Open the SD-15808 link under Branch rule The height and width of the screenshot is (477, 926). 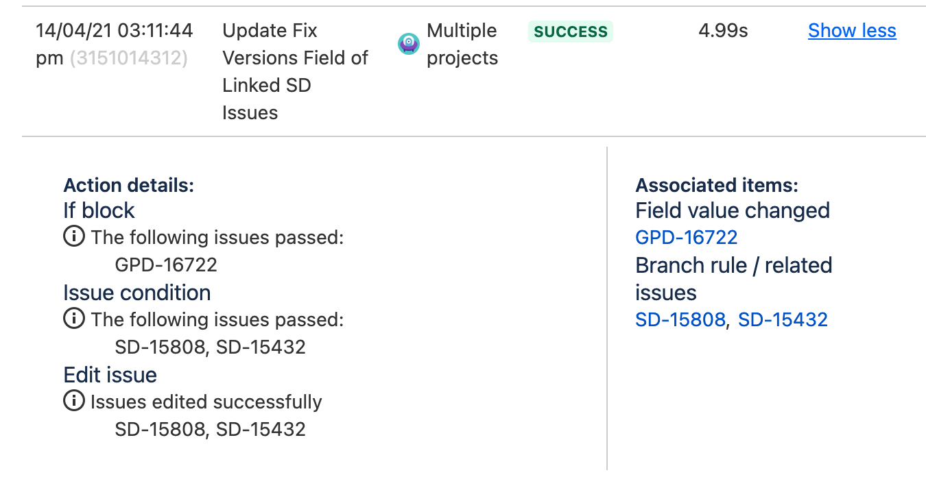(x=680, y=320)
